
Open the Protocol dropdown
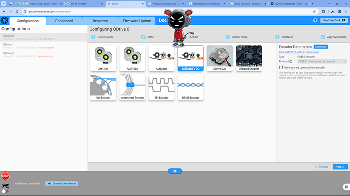pyautogui.click(x=322, y=61)
